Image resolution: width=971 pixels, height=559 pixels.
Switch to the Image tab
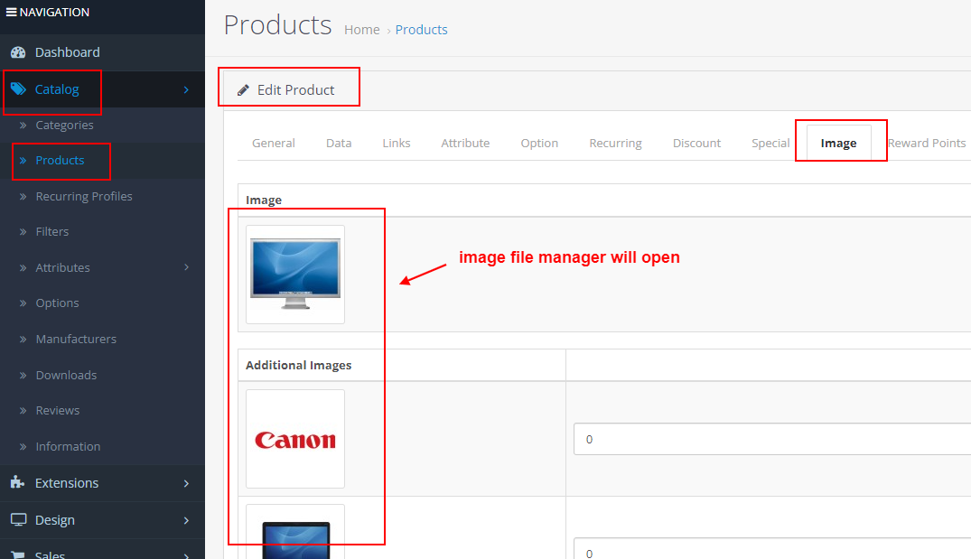click(x=839, y=142)
